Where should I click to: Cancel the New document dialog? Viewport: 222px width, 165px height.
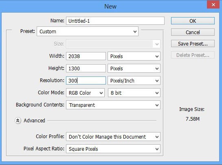[193, 32]
